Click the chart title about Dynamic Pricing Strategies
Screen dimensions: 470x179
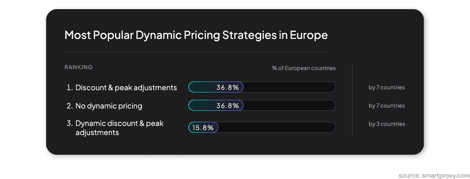click(196, 35)
